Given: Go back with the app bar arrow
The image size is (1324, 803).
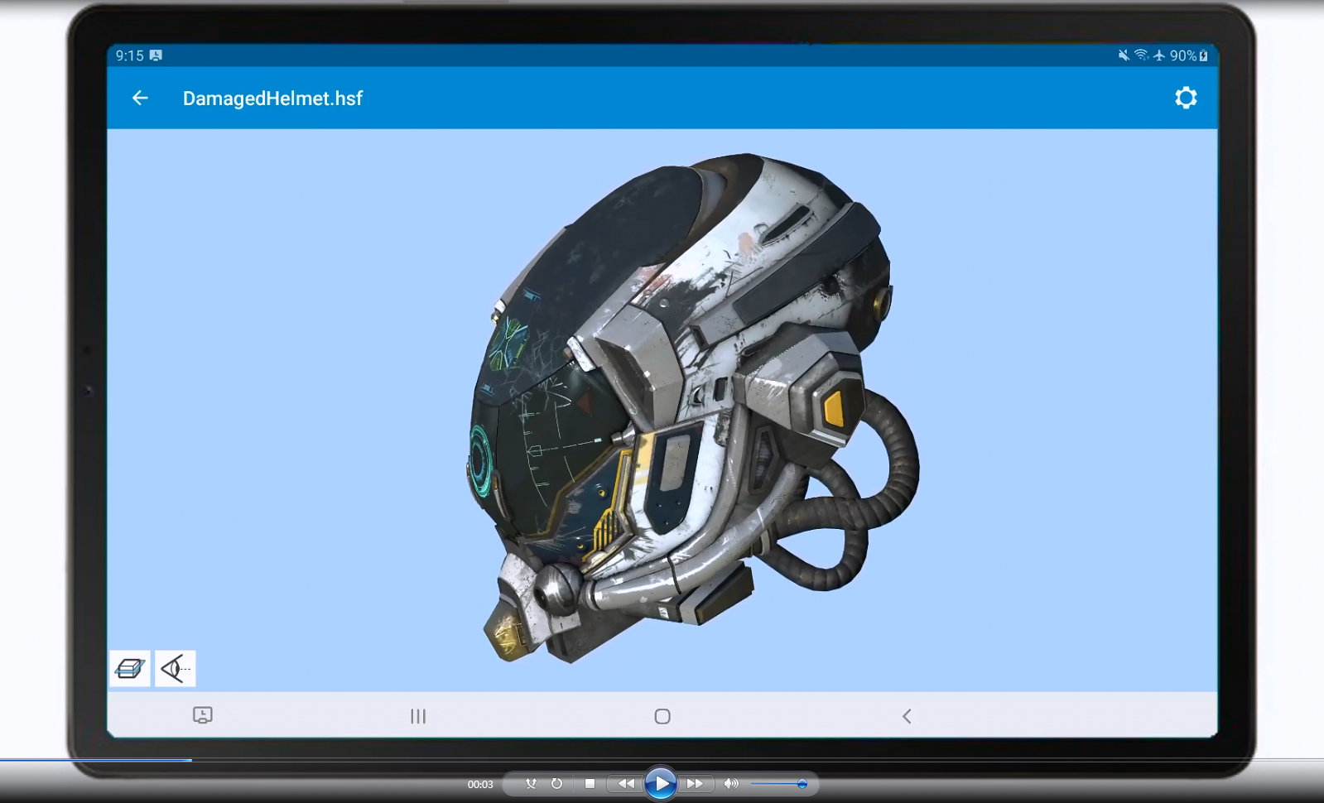Looking at the screenshot, I should (140, 98).
